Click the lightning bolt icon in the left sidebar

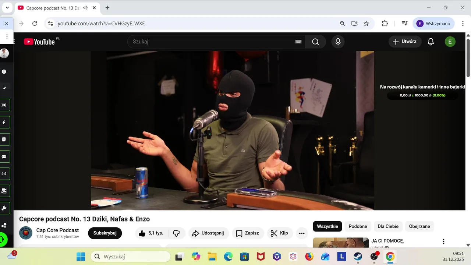(4, 122)
